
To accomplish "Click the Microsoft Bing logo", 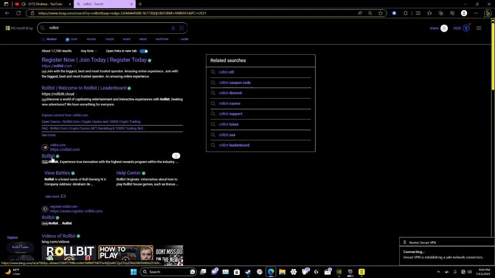I will tap(19, 28).
